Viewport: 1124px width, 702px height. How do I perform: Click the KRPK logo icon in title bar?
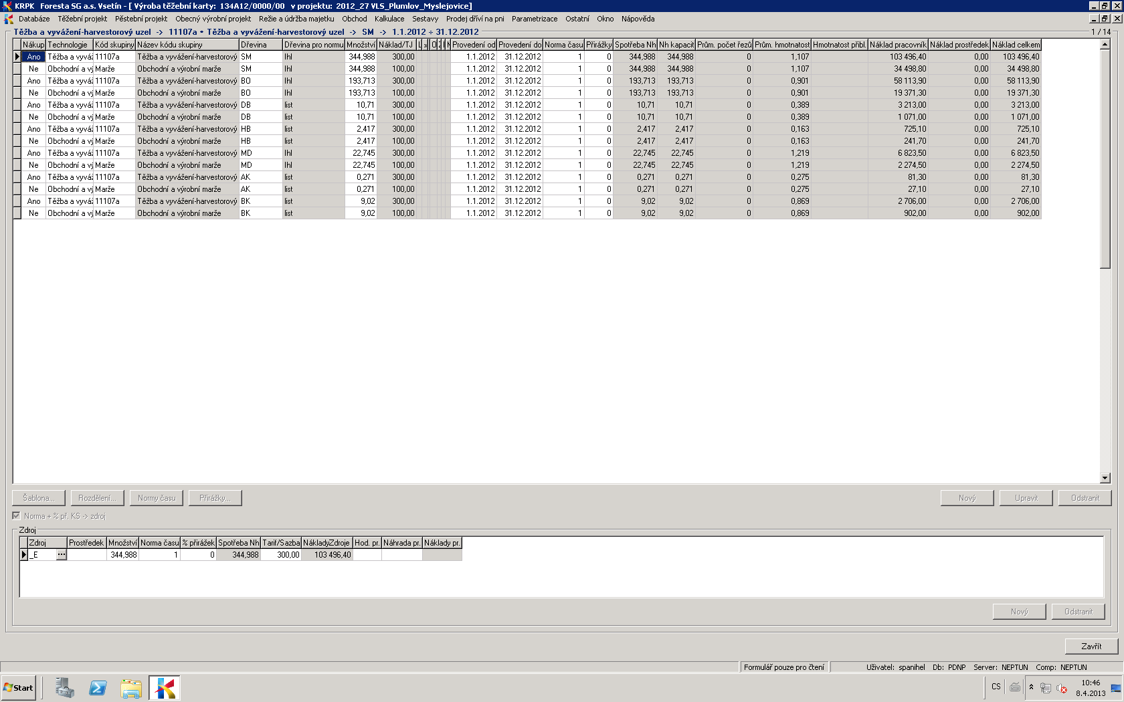tap(7, 6)
